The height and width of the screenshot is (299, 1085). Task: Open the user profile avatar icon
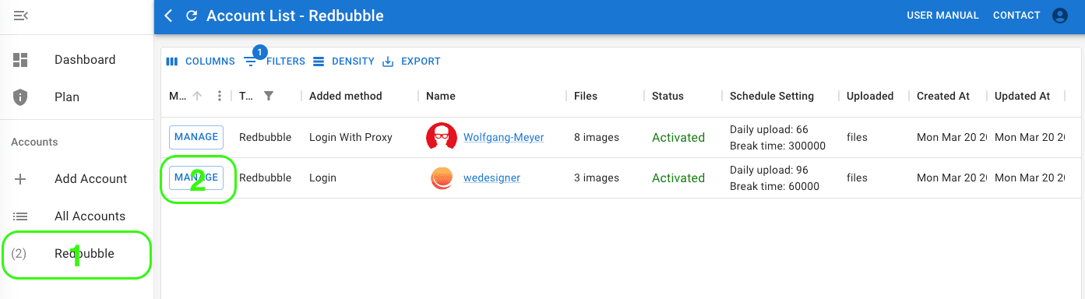click(x=1059, y=16)
